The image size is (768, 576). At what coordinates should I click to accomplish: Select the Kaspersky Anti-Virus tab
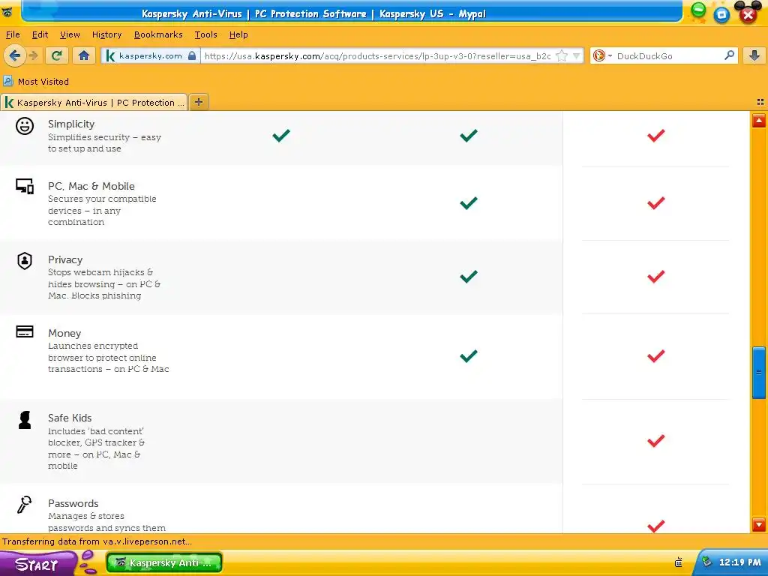tap(94, 102)
